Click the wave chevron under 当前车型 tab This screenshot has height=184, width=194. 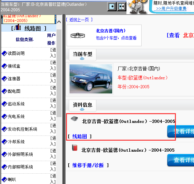point(82,59)
